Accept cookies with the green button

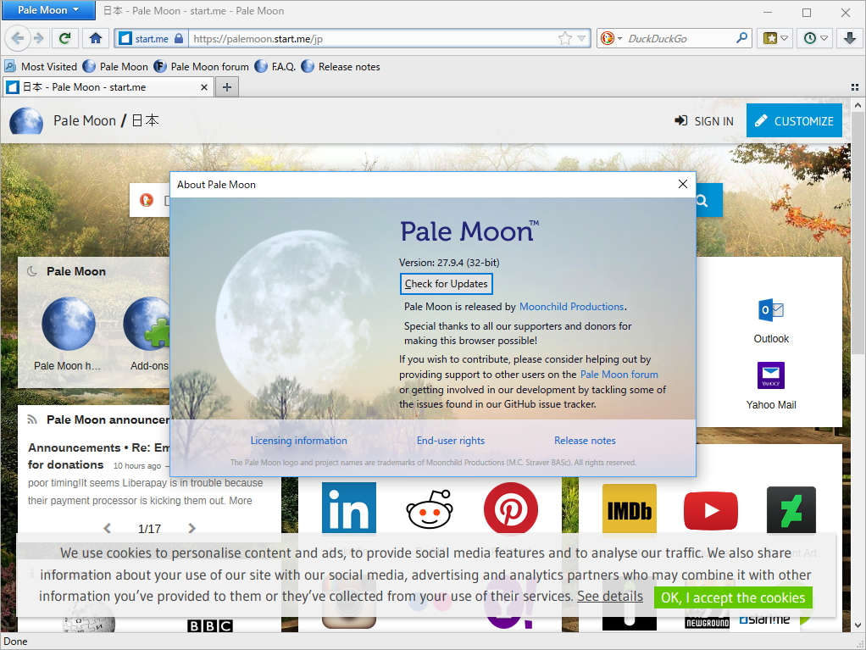point(732,597)
